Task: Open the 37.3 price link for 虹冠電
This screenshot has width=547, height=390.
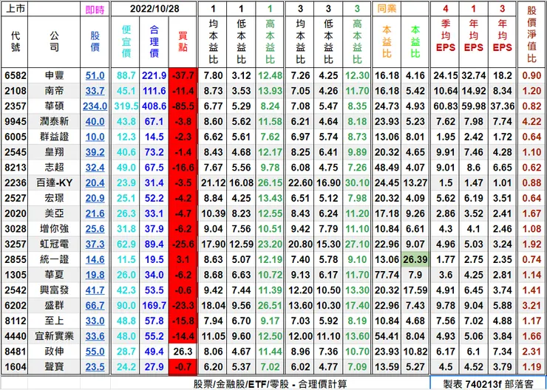Action: [95, 244]
